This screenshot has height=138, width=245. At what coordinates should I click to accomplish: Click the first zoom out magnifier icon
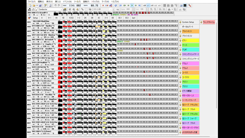155,9
